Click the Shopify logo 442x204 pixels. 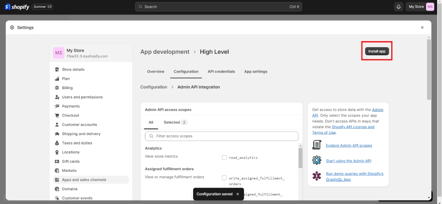[17, 7]
